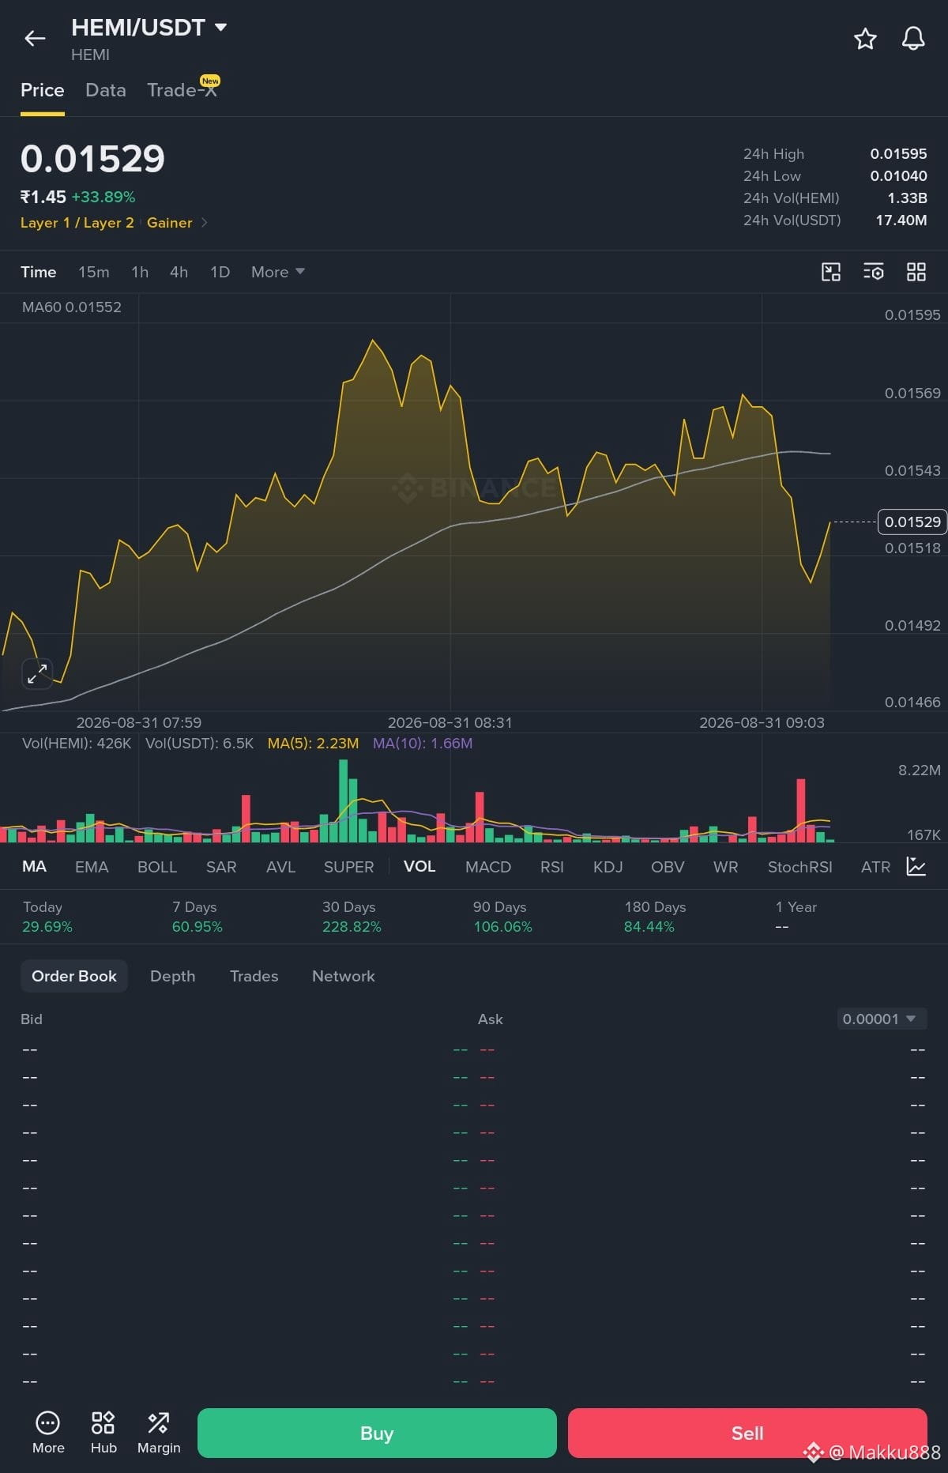The width and height of the screenshot is (948, 1473).
Task: Tap the Vol(HEMI): 426K label
Action: click(77, 744)
